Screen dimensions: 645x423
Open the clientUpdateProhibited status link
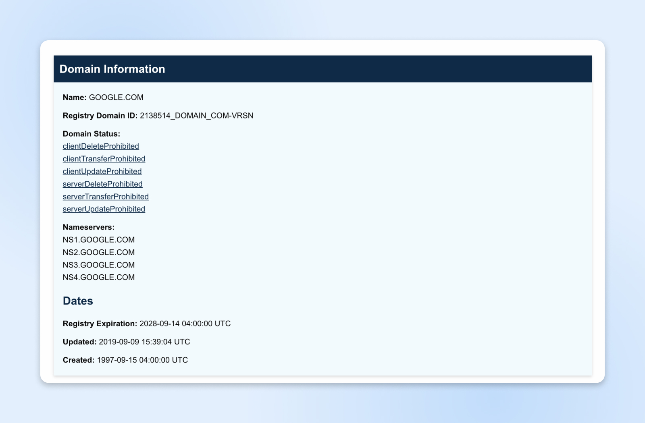click(x=102, y=171)
